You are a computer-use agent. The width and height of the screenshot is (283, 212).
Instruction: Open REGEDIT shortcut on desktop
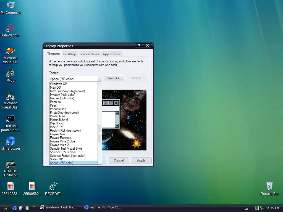click(54, 189)
